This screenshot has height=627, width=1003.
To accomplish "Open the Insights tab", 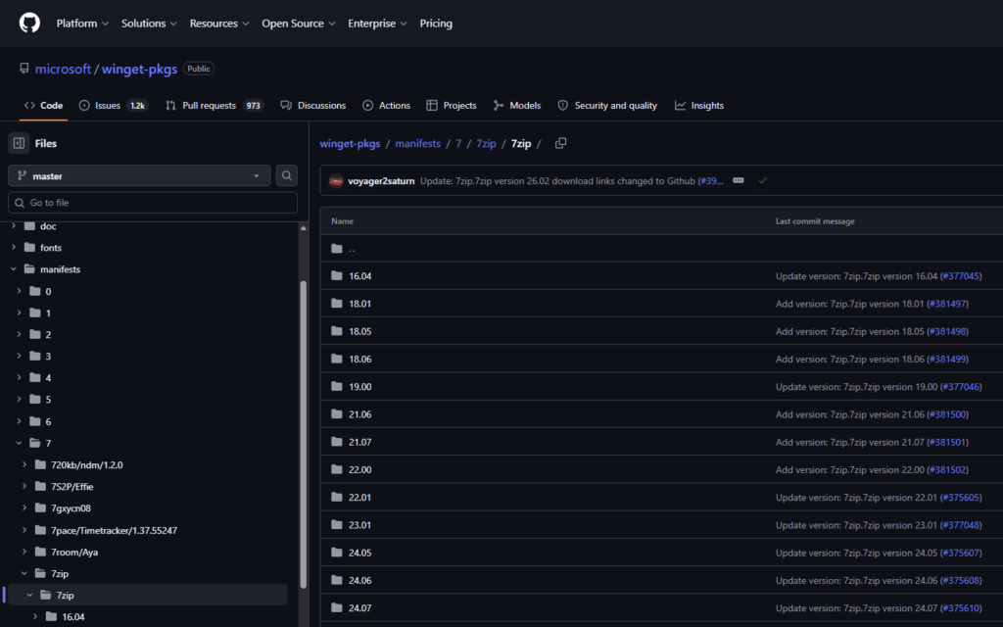I will 699,106.
